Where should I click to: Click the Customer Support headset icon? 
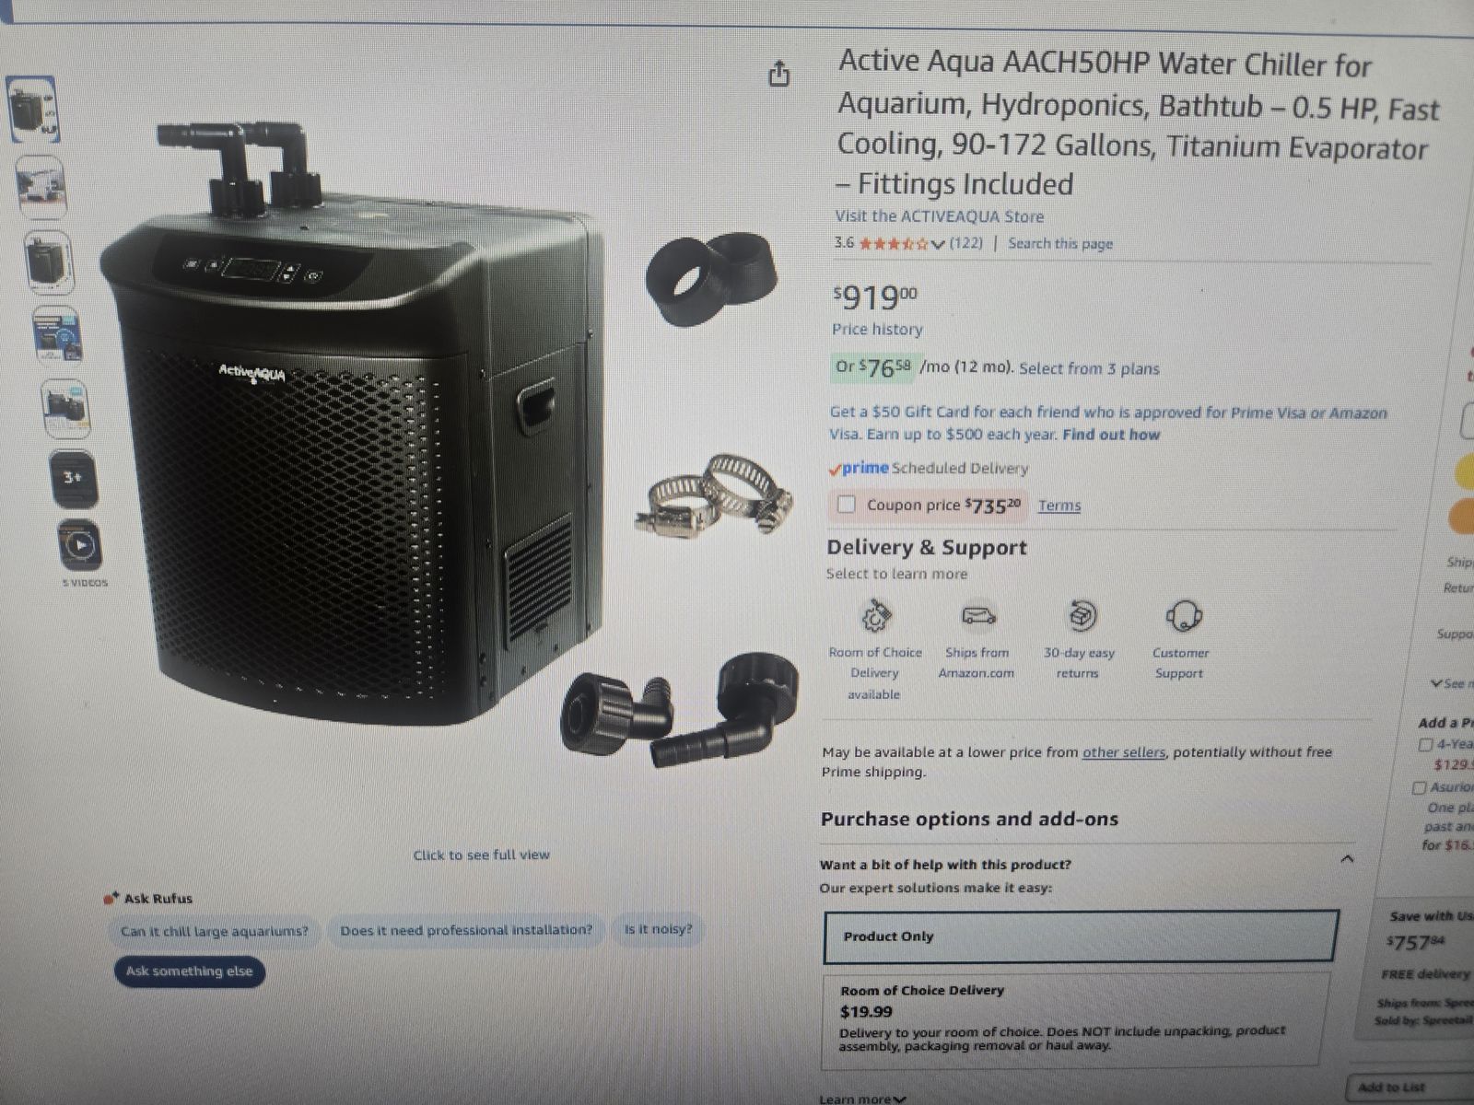click(1183, 616)
